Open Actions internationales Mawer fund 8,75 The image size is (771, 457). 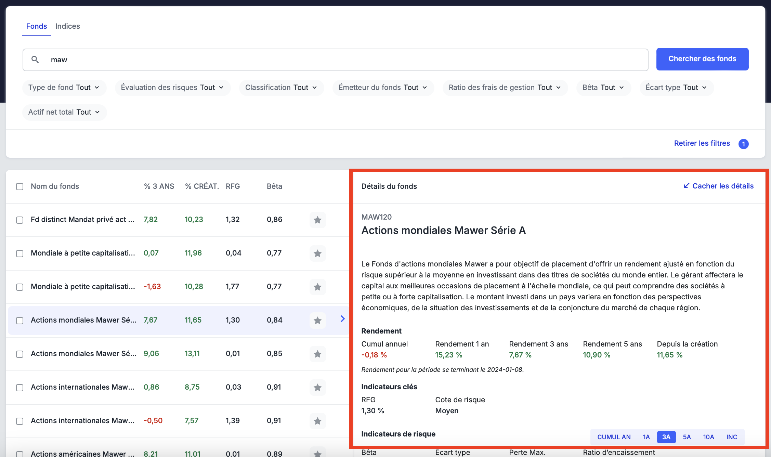[177, 387]
